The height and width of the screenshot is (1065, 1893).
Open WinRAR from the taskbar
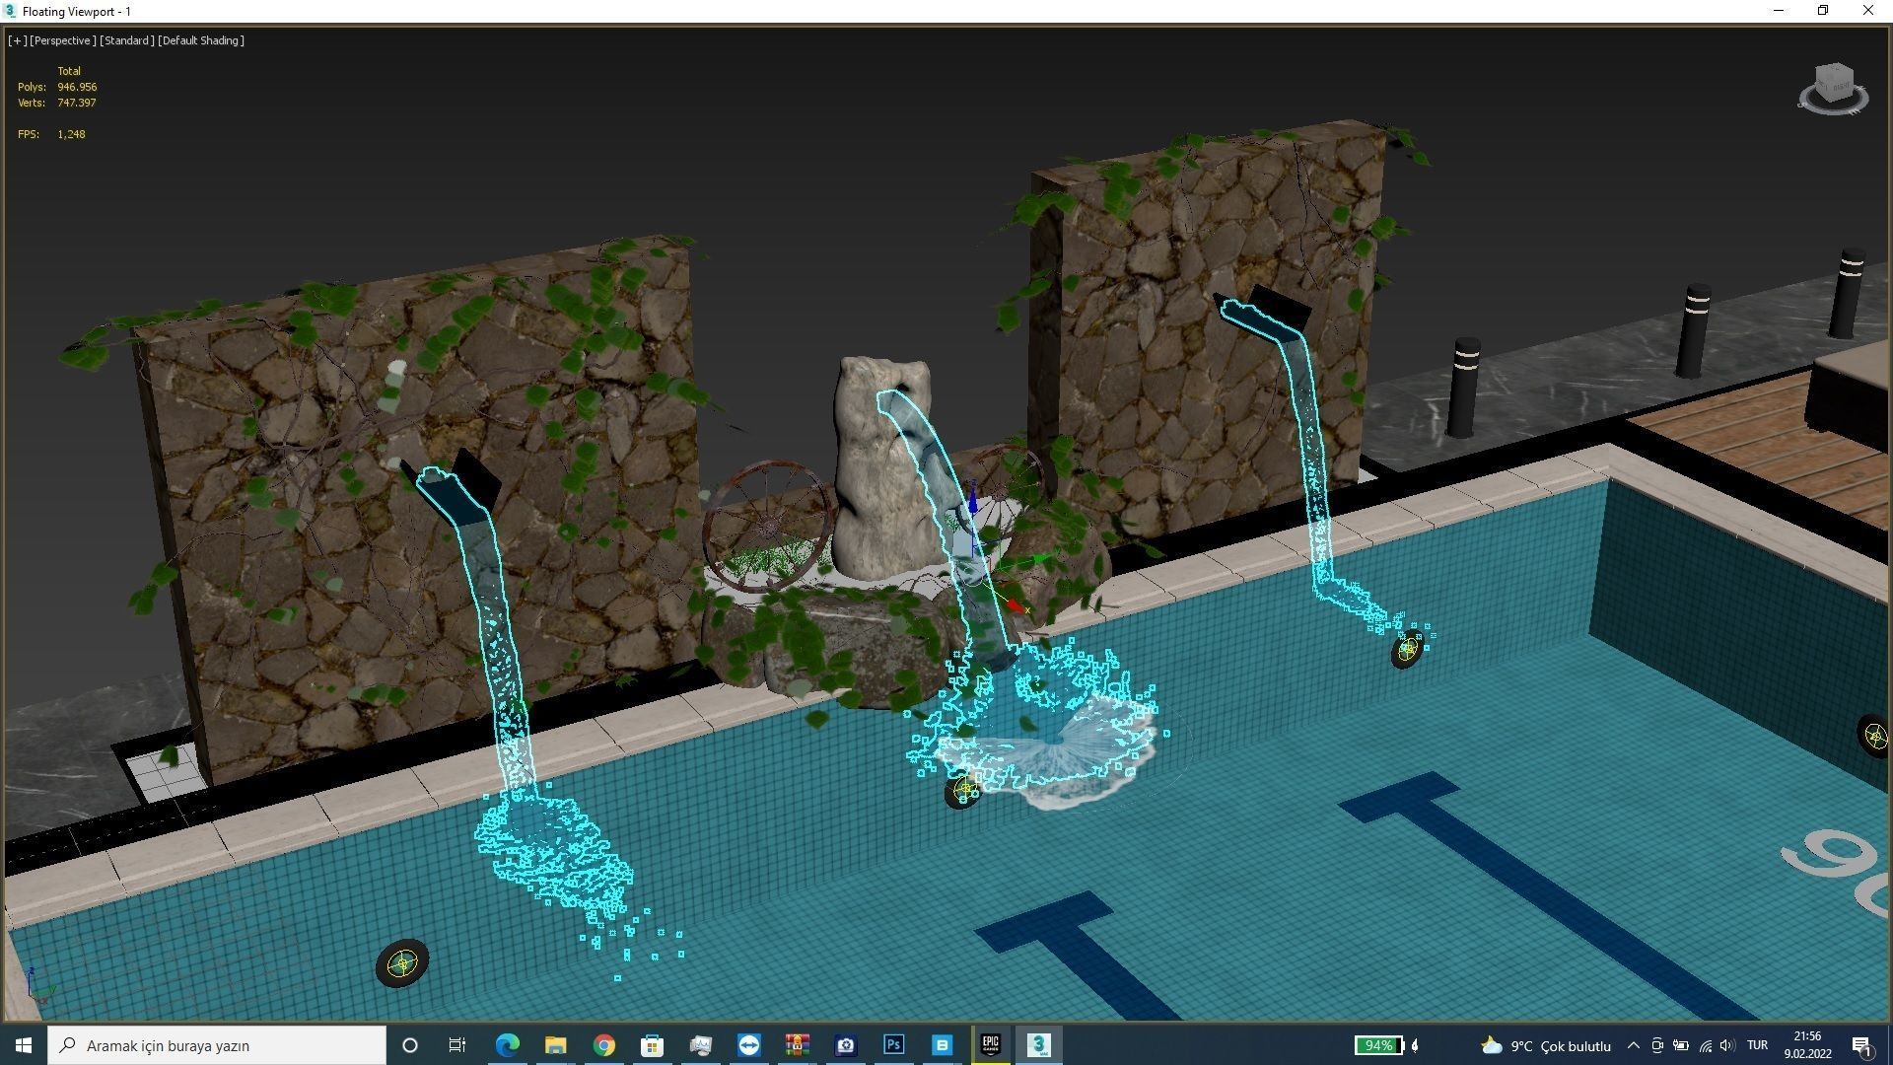[x=797, y=1045]
